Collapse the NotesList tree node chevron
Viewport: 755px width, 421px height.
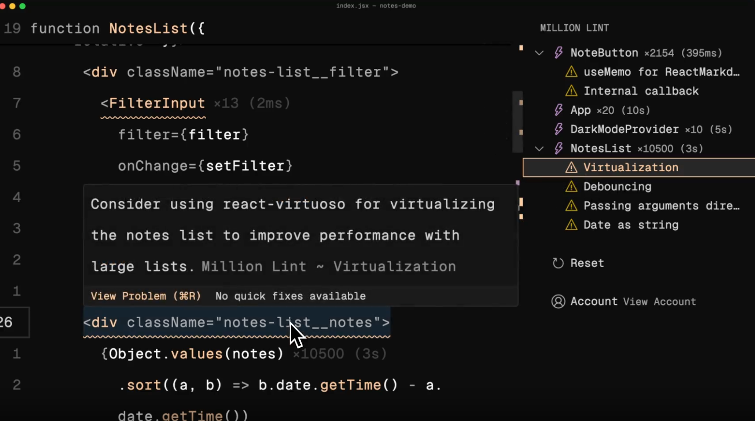[x=539, y=149]
